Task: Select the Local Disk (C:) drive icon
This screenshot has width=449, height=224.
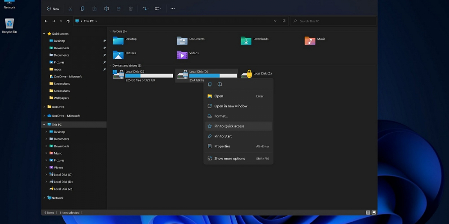Action: click(x=118, y=74)
